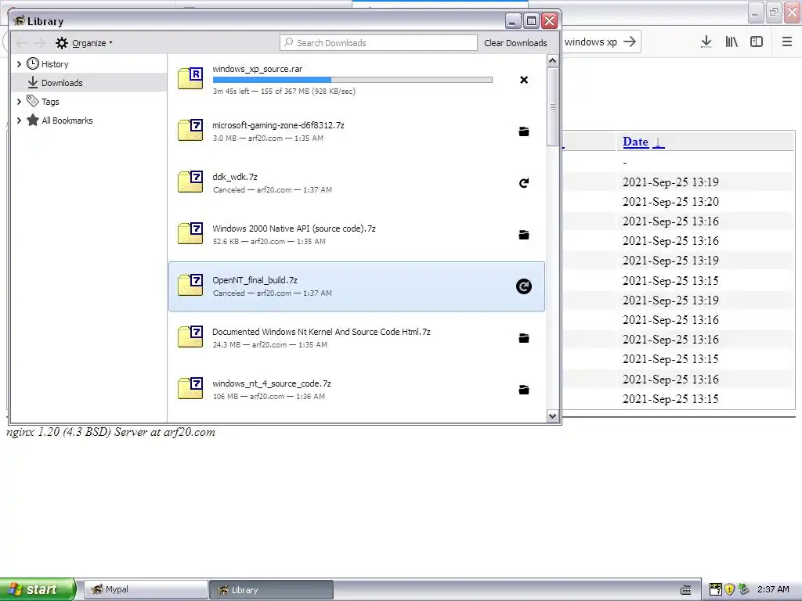
Task: Open folder containing windows_nt_4_source_code.7z
Action: pos(524,390)
